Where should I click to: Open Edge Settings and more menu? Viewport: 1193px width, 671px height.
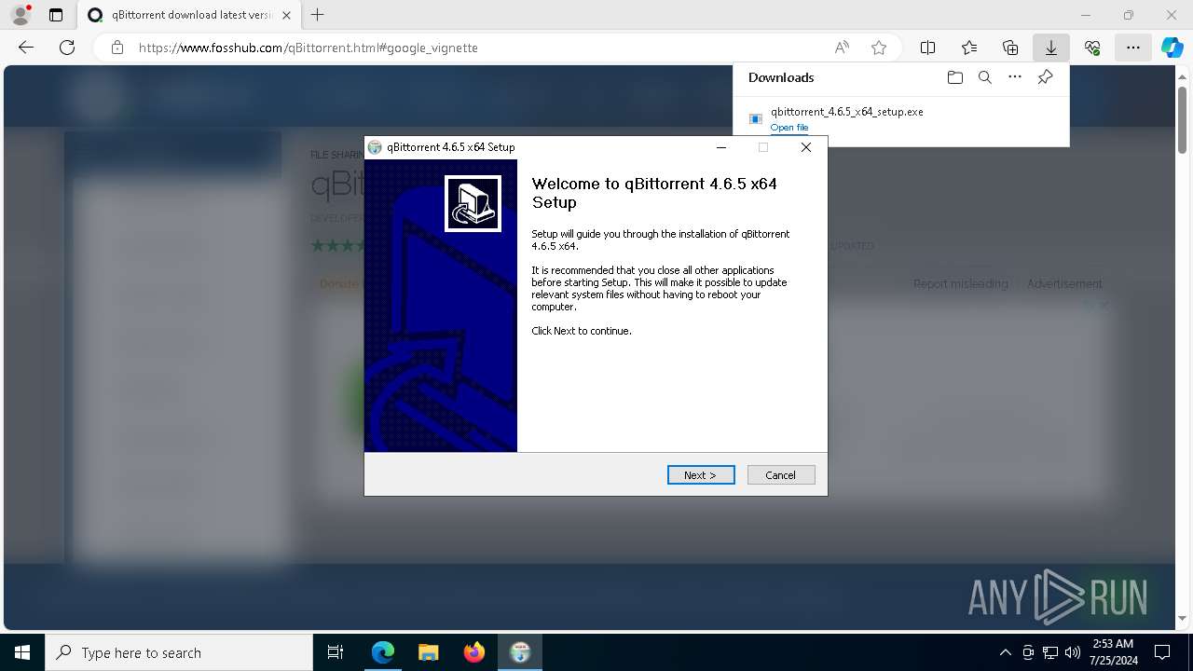(1133, 48)
